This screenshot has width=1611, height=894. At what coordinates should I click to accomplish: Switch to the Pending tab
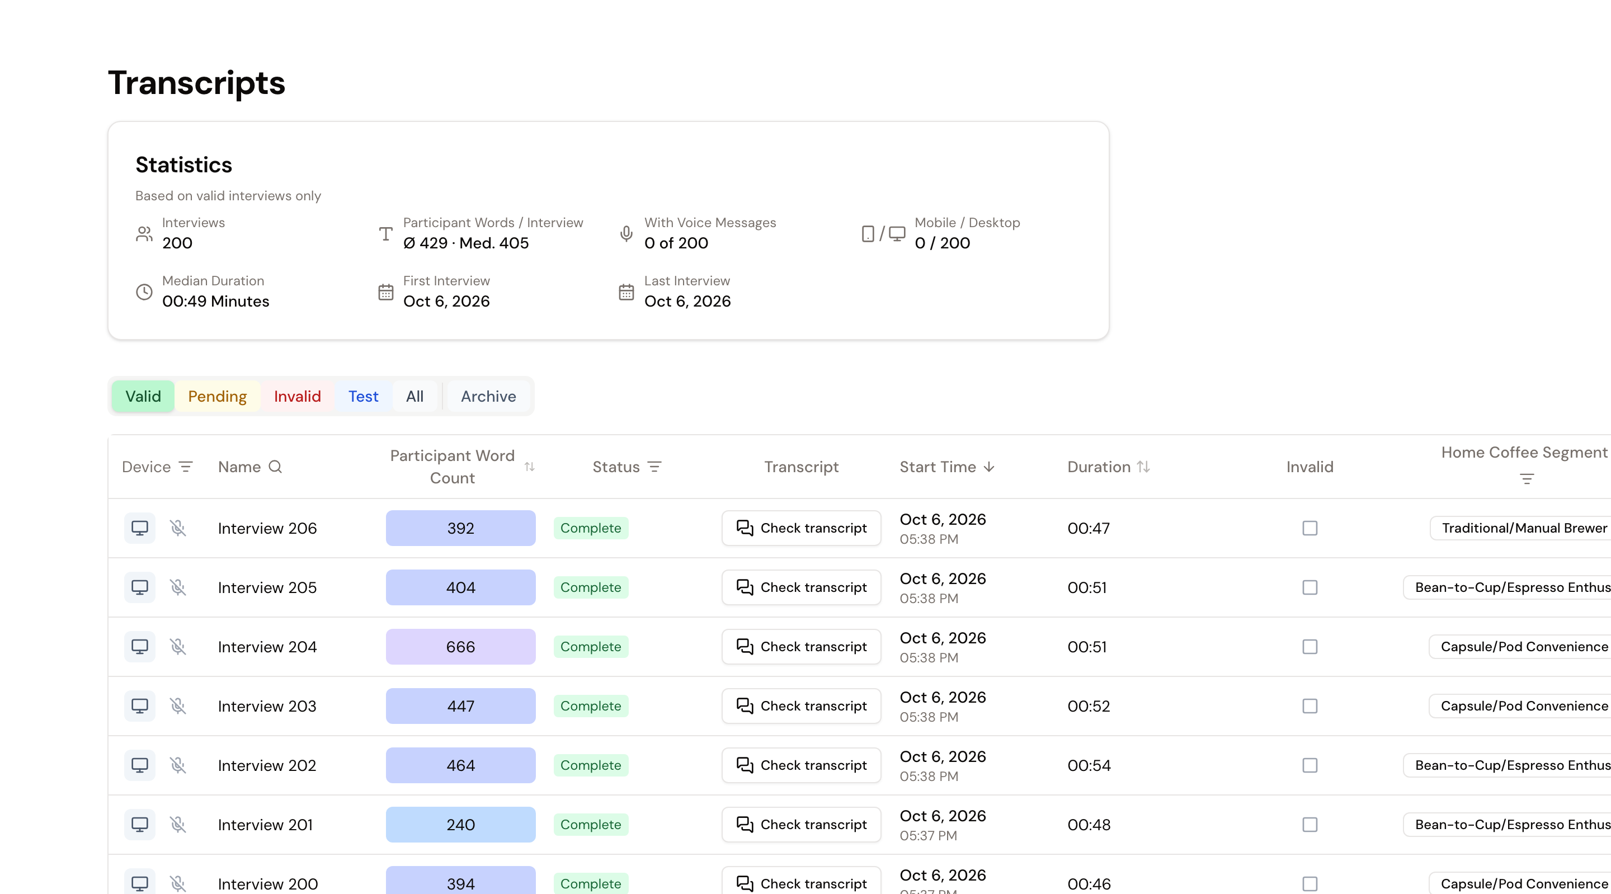click(x=218, y=396)
